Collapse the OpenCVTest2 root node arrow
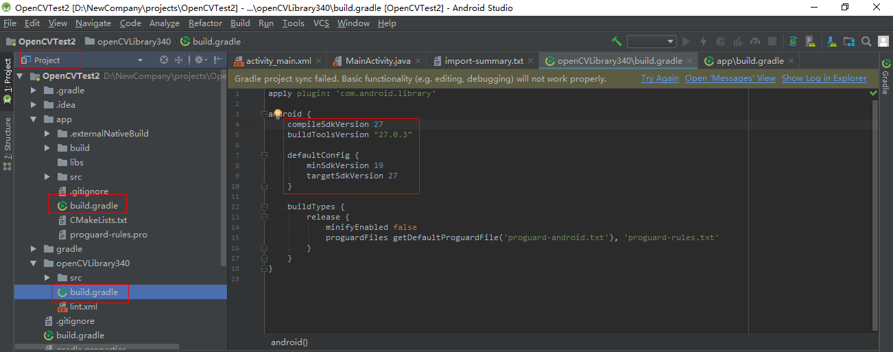The height and width of the screenshot is (352, 893). [20, 76]
